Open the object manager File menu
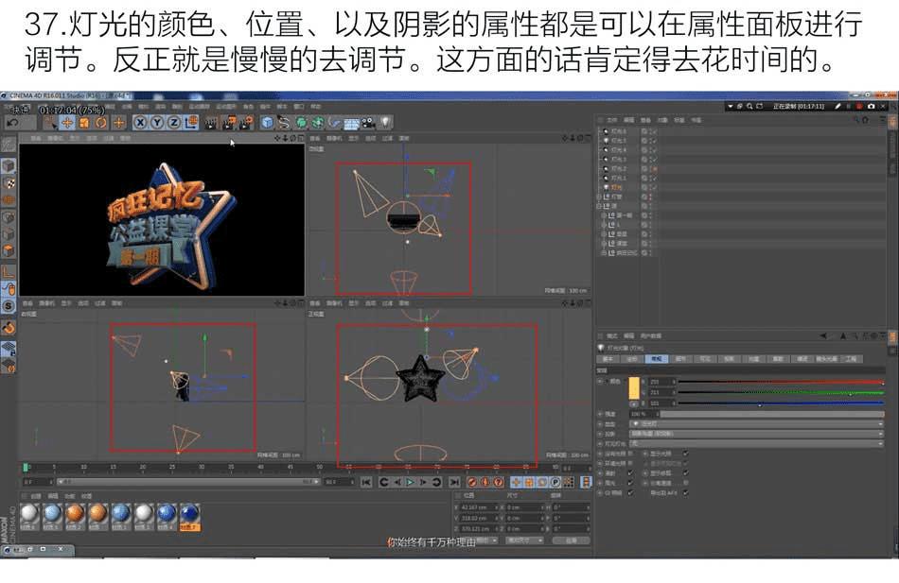The image size is (899, 583). [611, 120]
